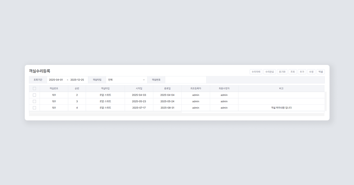Click the end date 2025-12-25 field
This screenshot has height=185, width=354.
point(77,80)
